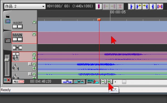This screenshot has width=167, height=103.
Task: Zoom in the timeline with plus magnifier
Action: 109,82
